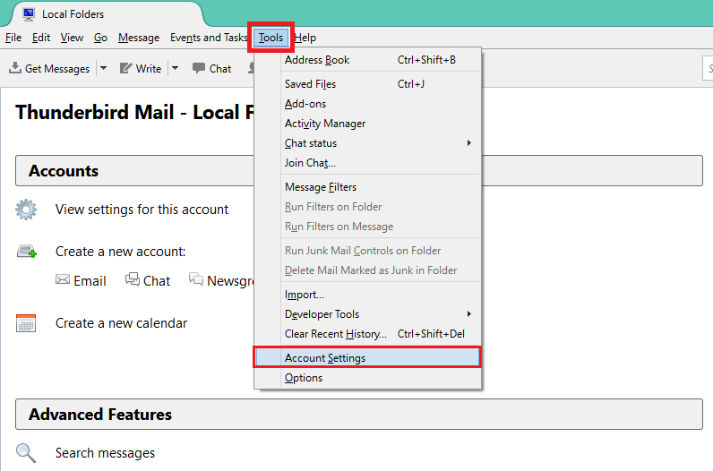The image size is (713, 471).
Task: Open the Message menu
Action: [139, 38]
